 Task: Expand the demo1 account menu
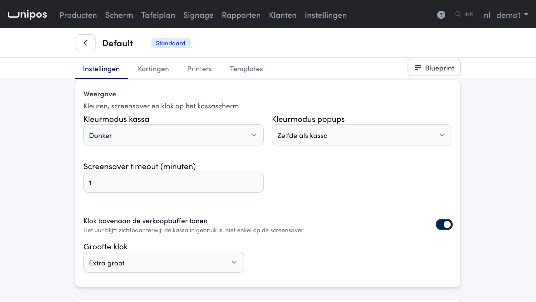[x=512, y=15]
